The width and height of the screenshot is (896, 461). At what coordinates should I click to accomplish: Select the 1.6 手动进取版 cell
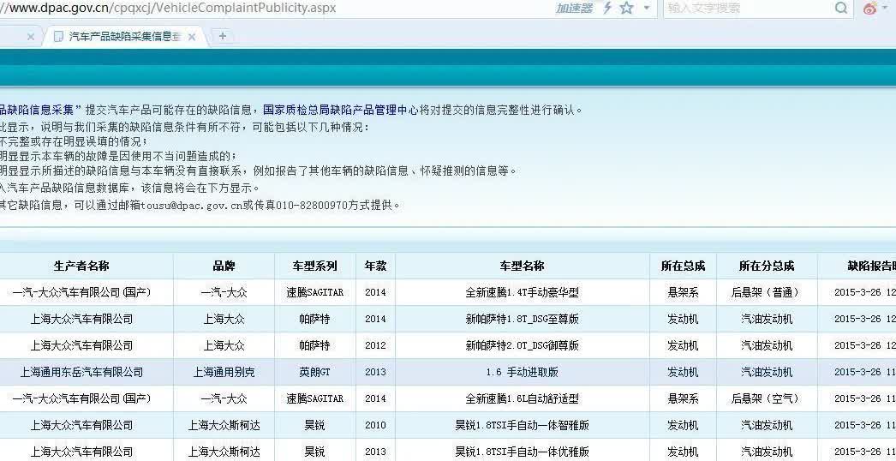[x=523, y=372]
